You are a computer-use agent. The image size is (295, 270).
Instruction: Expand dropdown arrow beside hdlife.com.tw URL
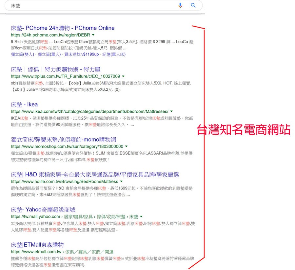(121, 181)
